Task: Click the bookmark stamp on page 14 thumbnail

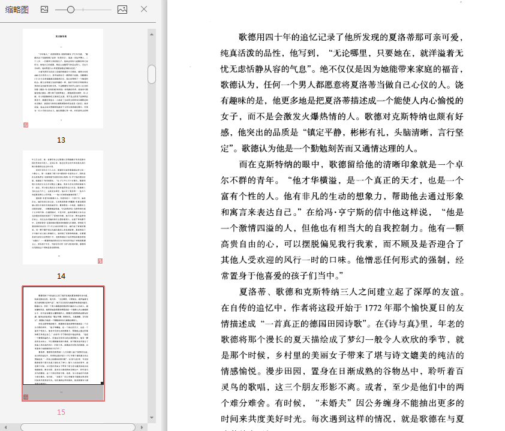Action: coord(100,261)
